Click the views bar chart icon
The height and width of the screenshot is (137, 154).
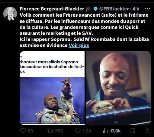(x=105, y=131)
